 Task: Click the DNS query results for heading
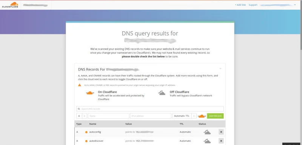[x=150, y=33]
